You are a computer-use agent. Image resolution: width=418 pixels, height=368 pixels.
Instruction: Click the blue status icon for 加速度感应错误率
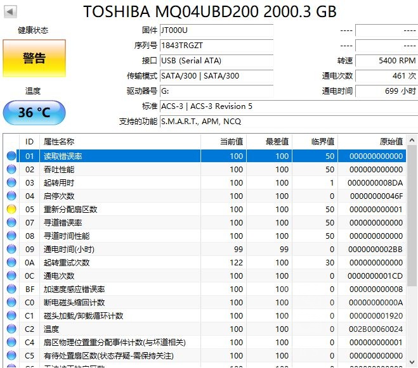pos(11,289)
